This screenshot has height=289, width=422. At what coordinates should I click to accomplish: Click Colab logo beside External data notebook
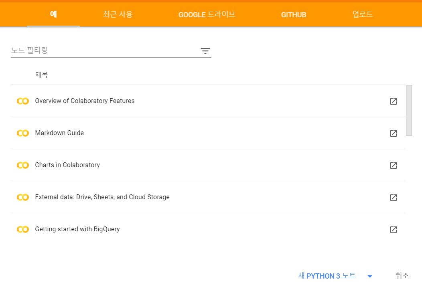point(23,197)
